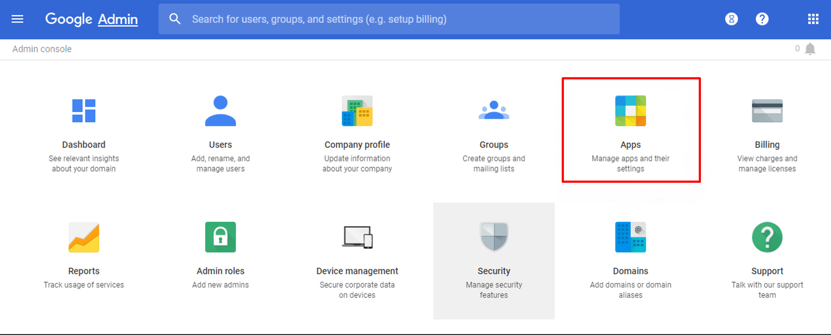Click the Groups title label
831x335 pixels.
(494, 145)
